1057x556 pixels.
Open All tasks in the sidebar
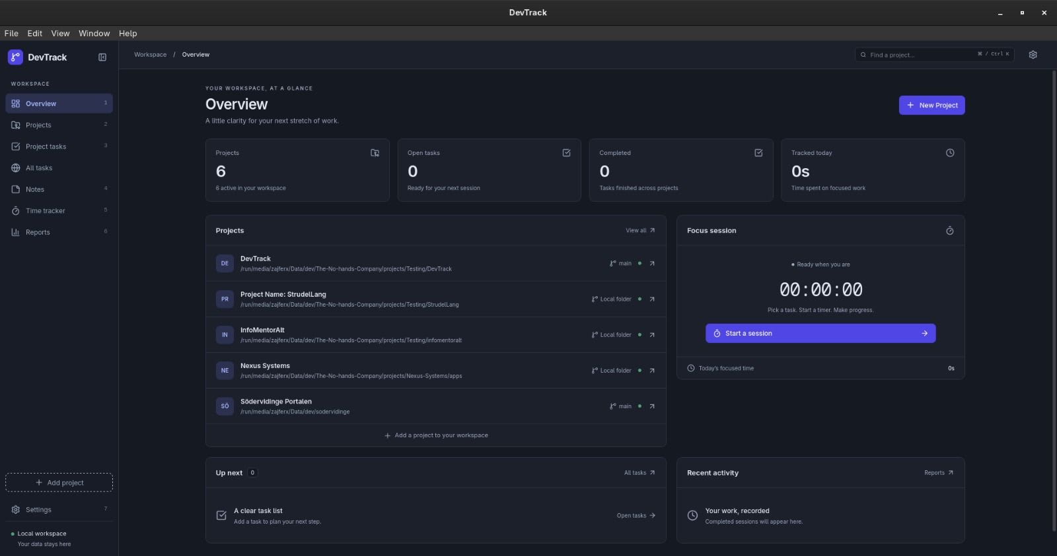(x=59, y=168)
